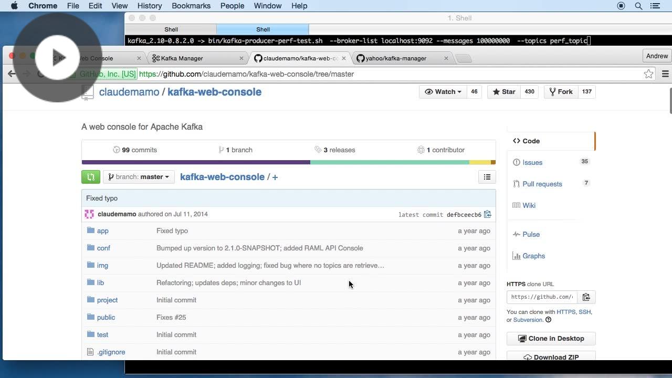Click the Andrew profile button
This screenshot has width=672, height=378.
657,56
